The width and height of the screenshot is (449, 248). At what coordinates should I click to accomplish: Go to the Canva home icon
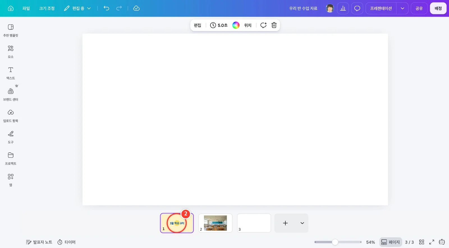click(x=11, y=8)
